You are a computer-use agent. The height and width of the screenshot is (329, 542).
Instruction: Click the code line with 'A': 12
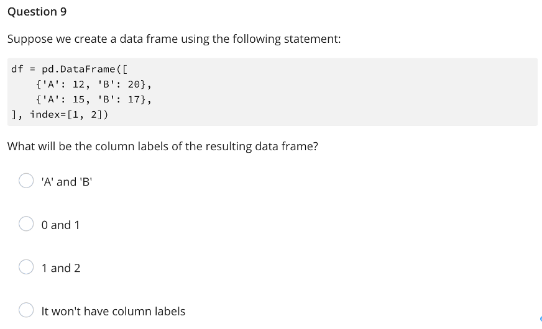click(93, 84)
